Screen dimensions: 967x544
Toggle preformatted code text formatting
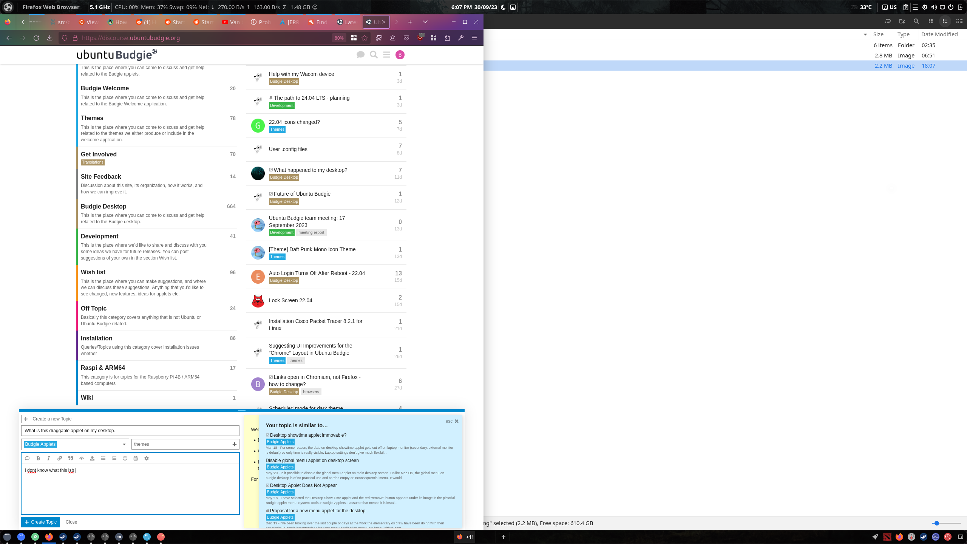tap(82, 458)
